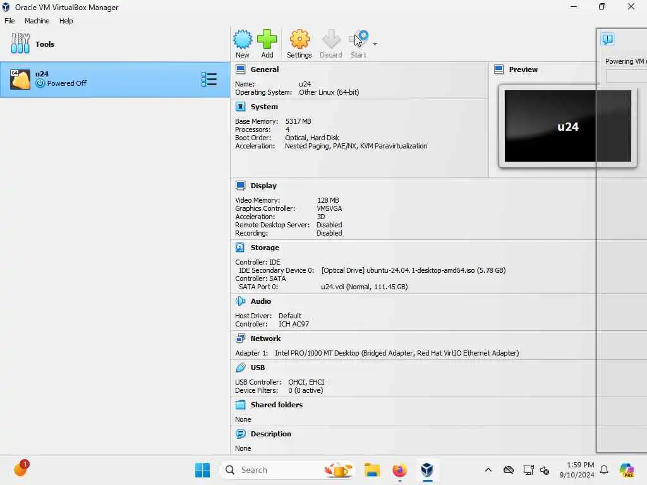Open the File menu
647x485 pixels.
pos(9,21)
